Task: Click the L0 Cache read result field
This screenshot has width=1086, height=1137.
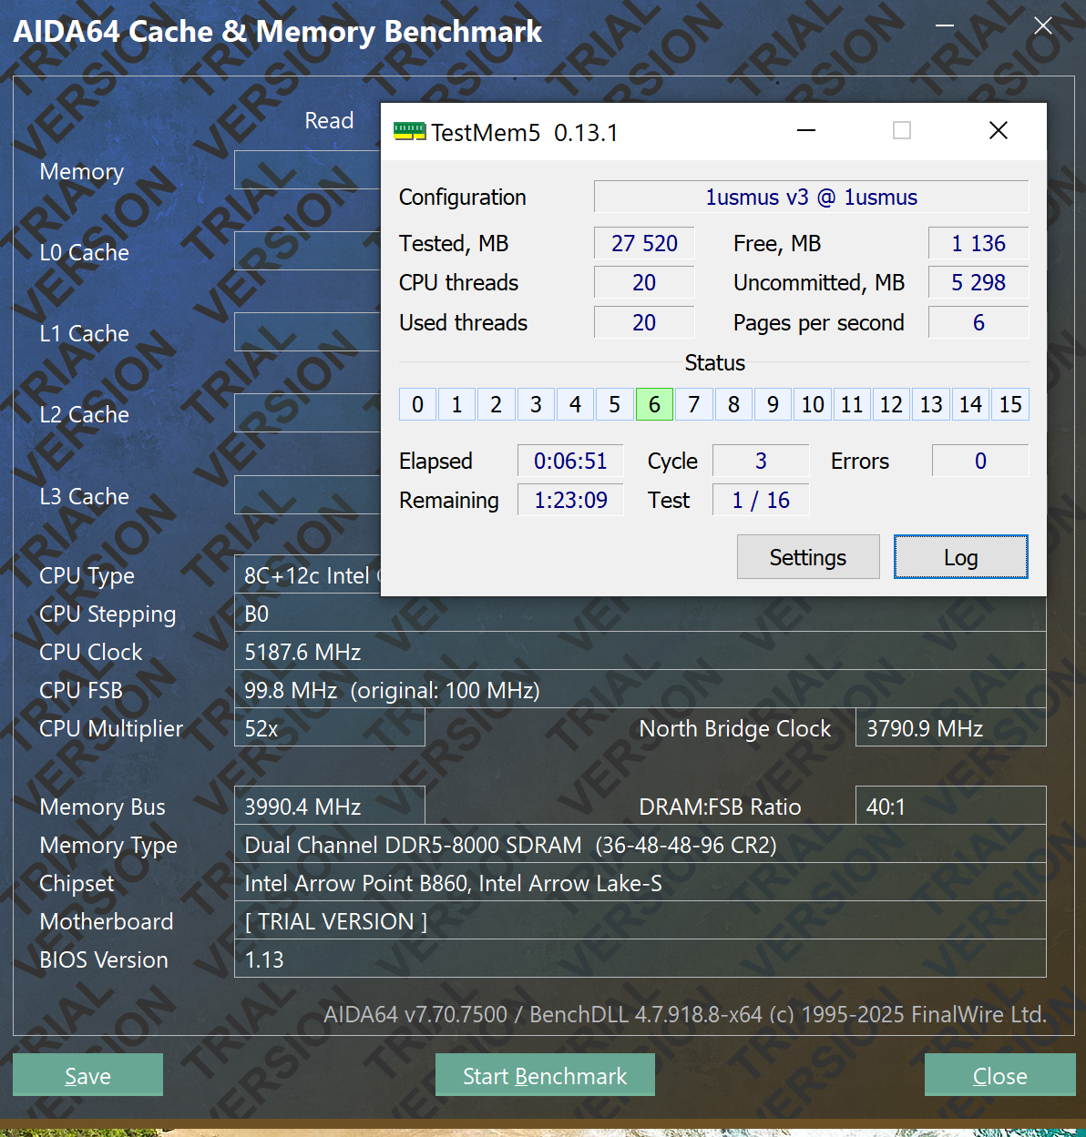Action: (307, 251)
